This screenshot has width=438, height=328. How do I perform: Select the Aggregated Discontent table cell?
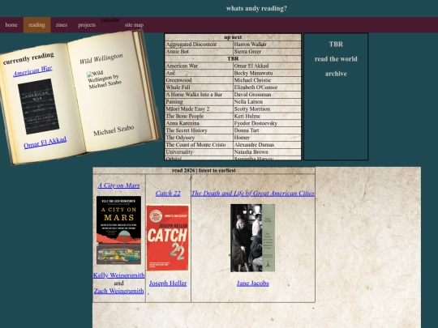coord(199,45)
